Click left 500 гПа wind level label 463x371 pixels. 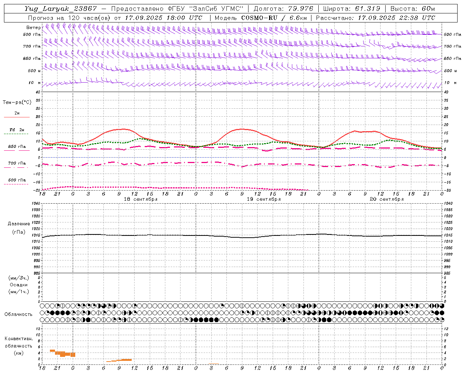(x=32, y=34)
